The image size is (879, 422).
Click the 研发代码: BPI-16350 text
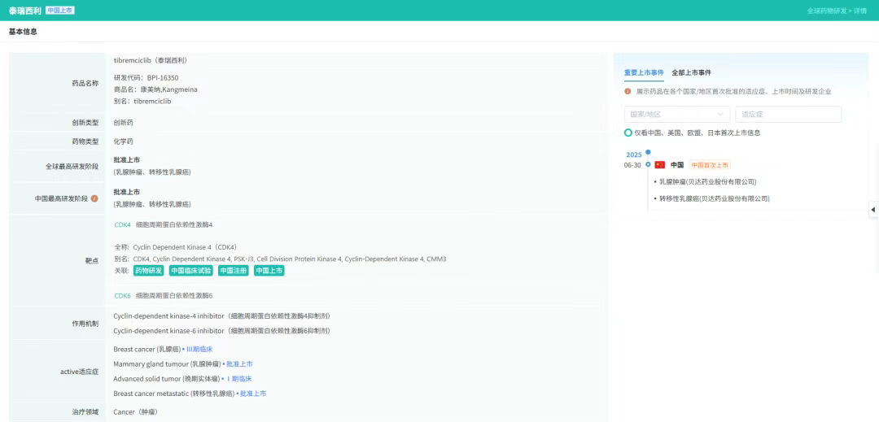[146, 78]
